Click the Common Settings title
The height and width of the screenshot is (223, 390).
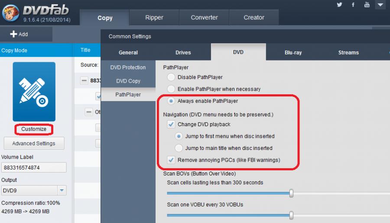[x=130, y=36]
